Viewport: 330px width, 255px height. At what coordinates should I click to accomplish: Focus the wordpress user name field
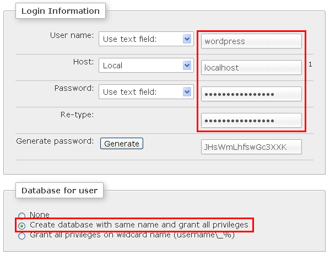251,41
